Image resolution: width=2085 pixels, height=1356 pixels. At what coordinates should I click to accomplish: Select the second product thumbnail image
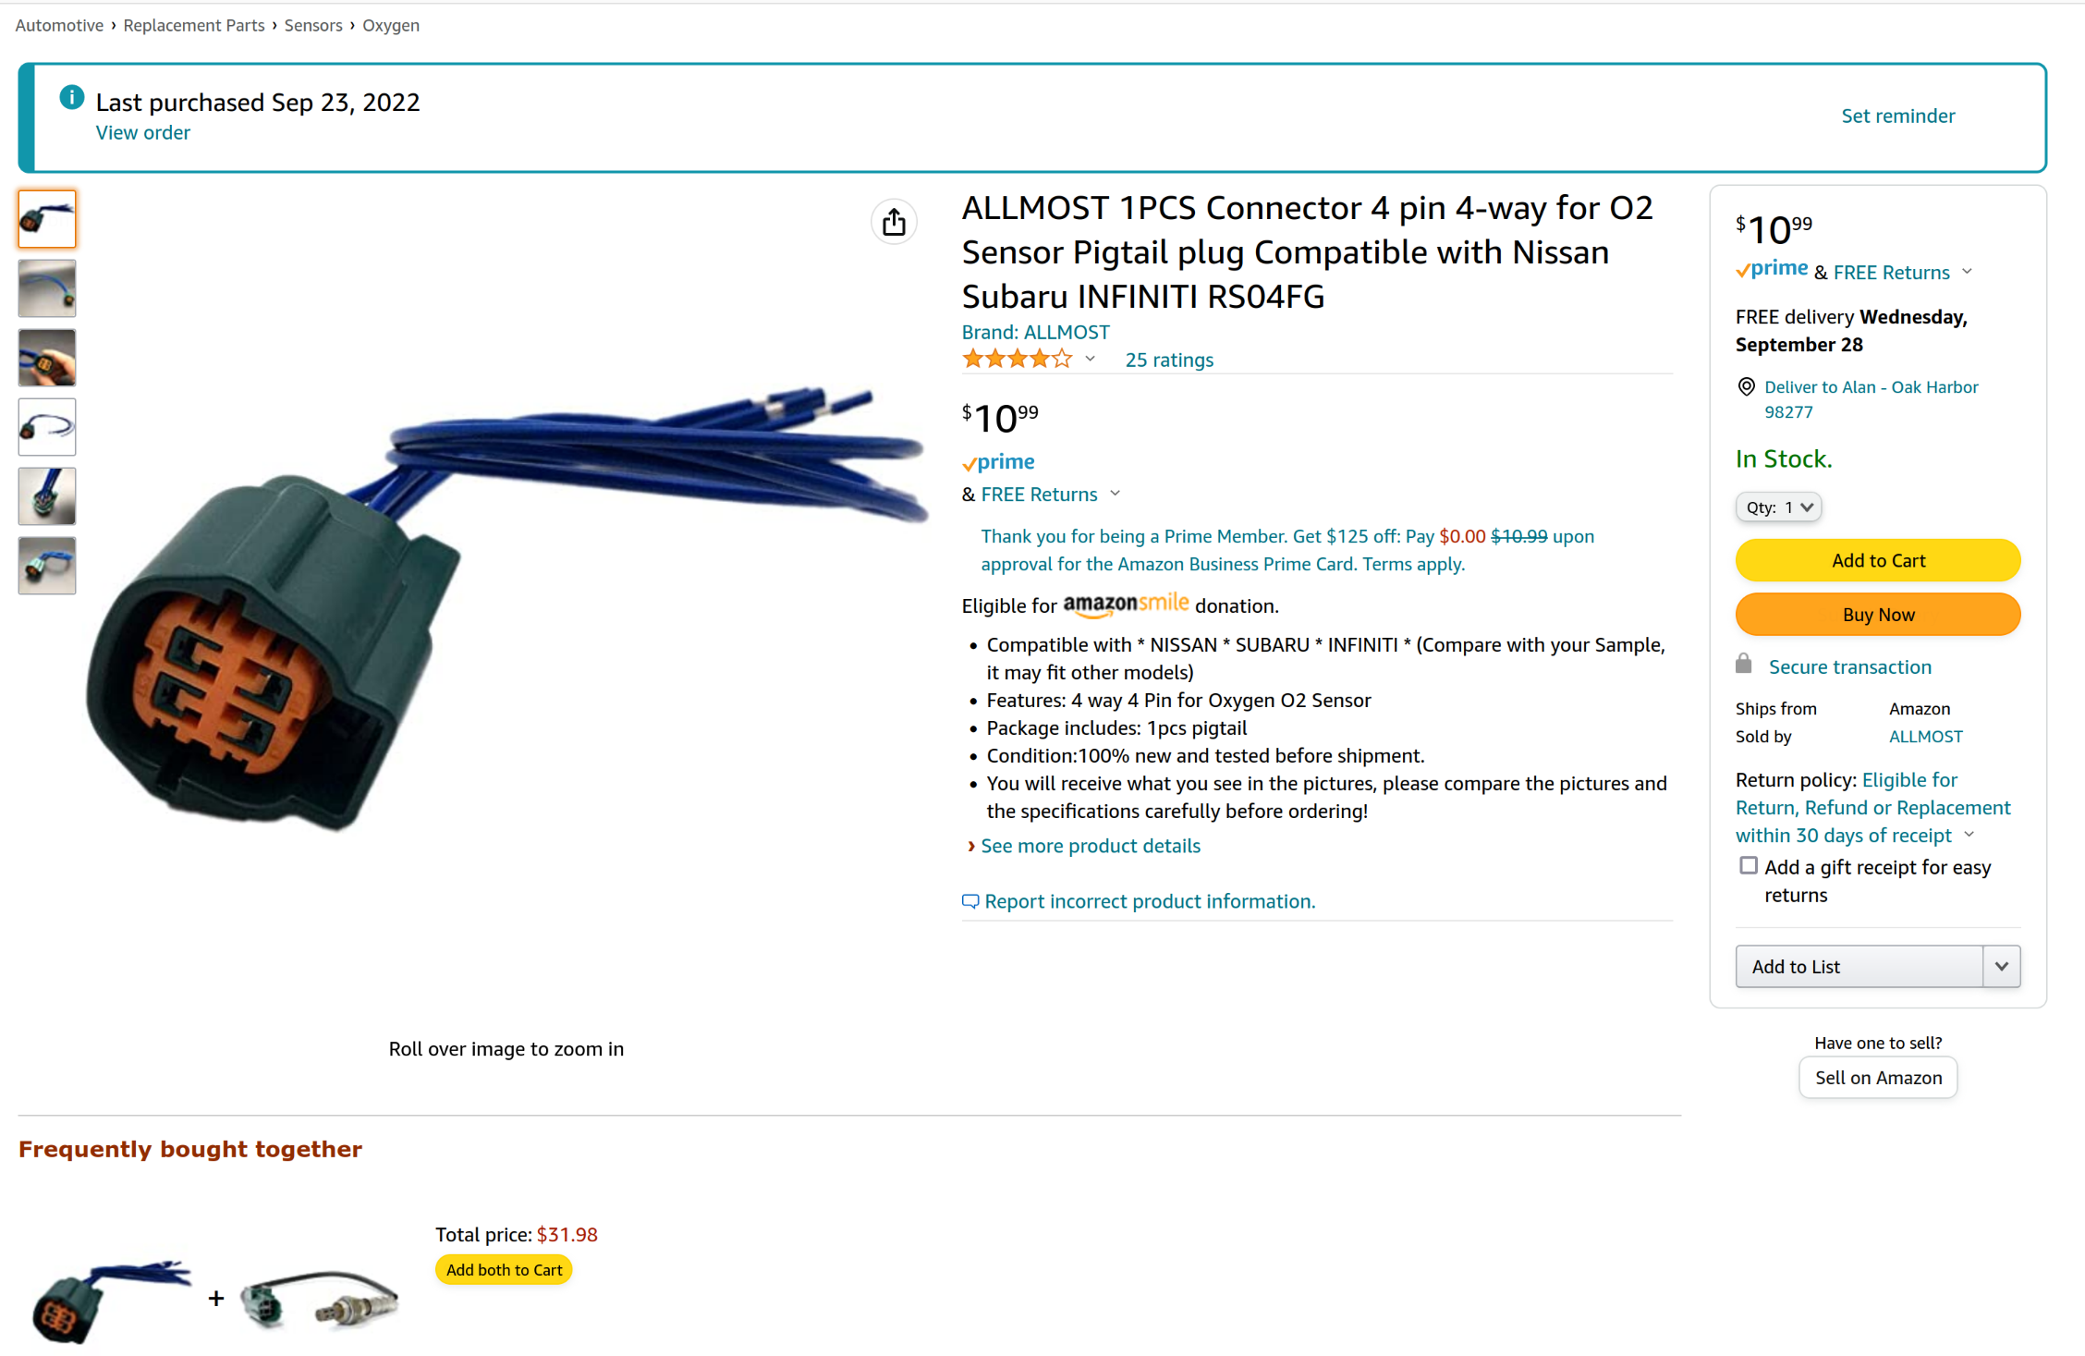47,288
